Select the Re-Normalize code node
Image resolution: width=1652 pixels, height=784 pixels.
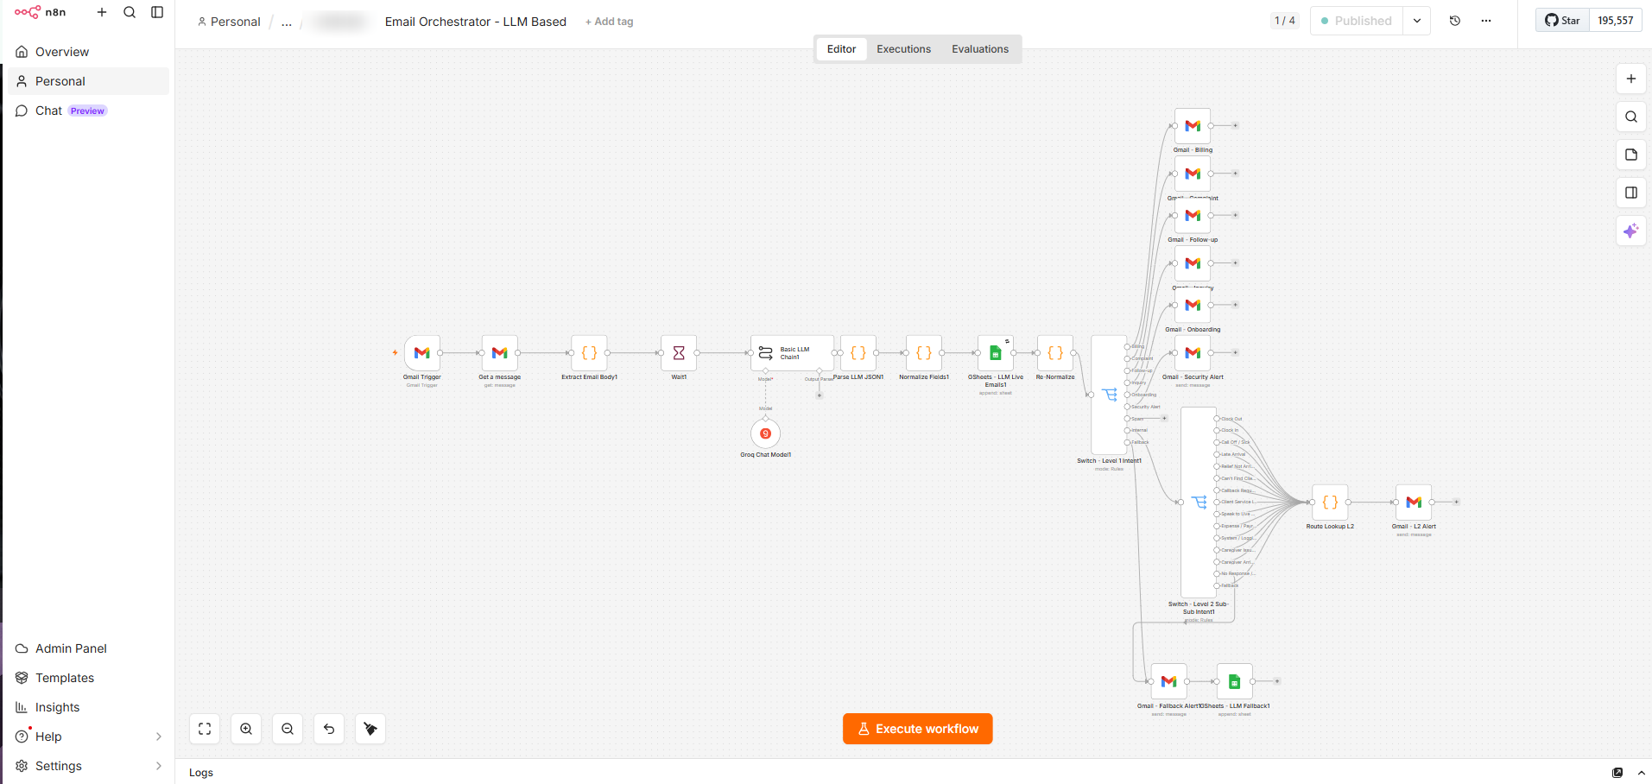click(1055, 353)
